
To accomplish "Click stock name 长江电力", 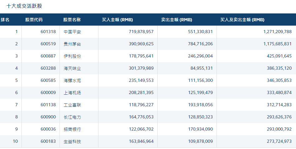I will click(x=72, y=117).
